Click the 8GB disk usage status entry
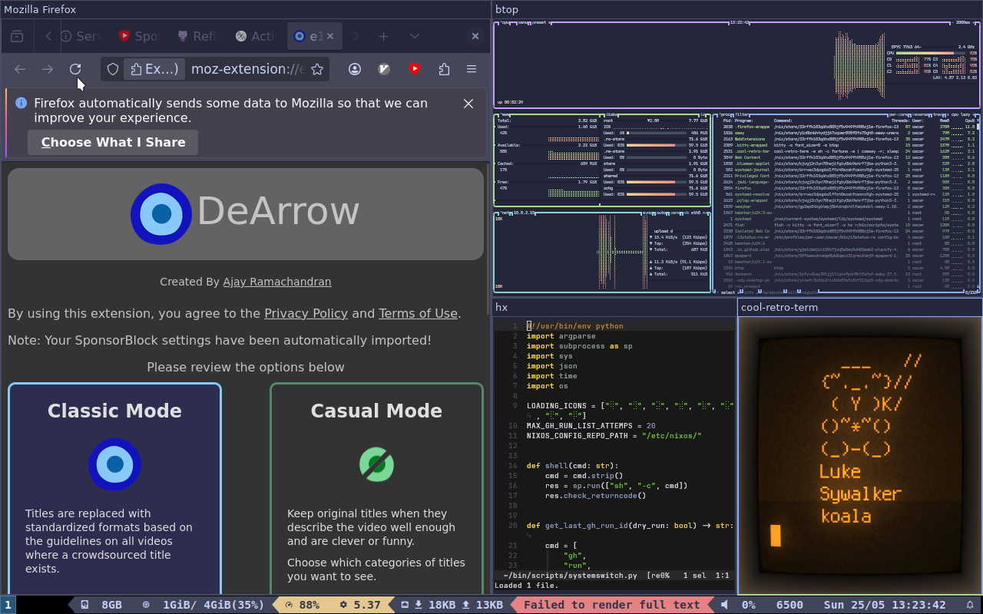Viewport: 983px width, 614px height. (102, 605)
